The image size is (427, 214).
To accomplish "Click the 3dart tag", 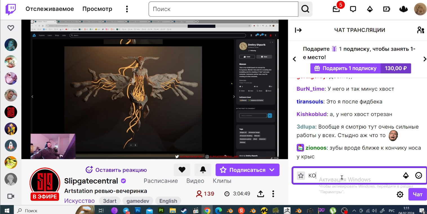I will coord(110,201).
